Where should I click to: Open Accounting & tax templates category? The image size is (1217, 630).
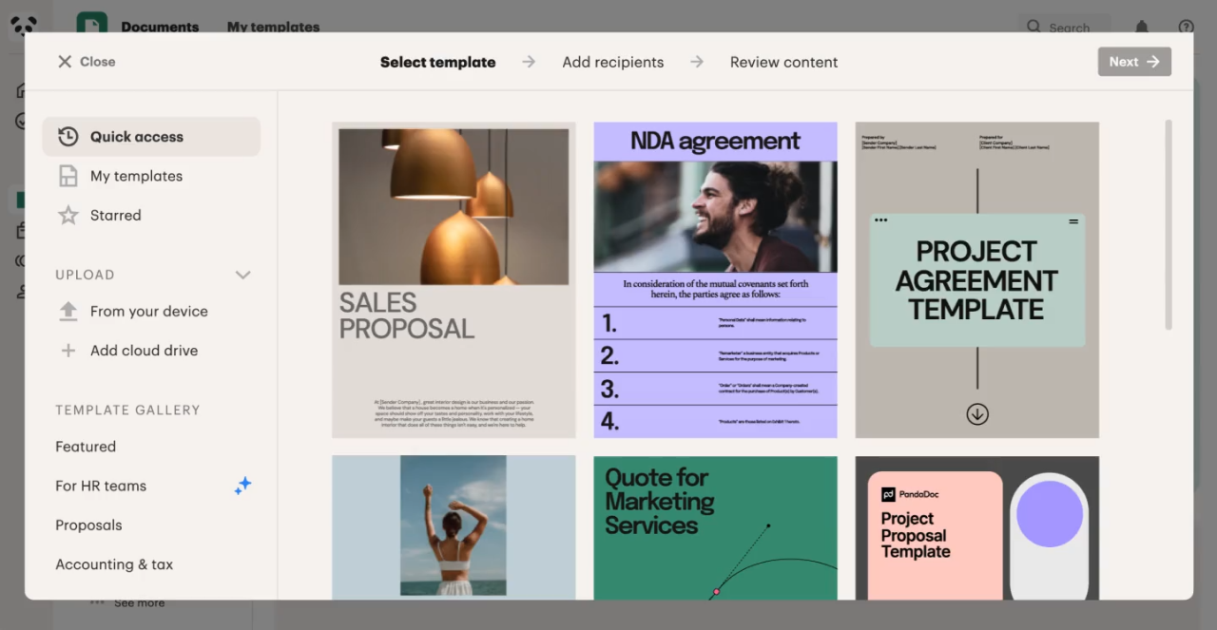click(114, 564)
